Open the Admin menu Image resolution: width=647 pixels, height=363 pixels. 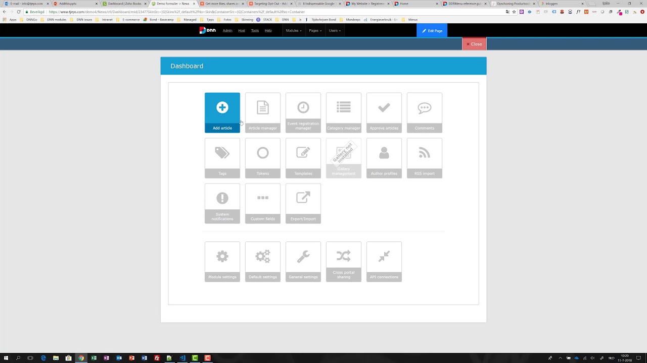click(x=227, y=31)
